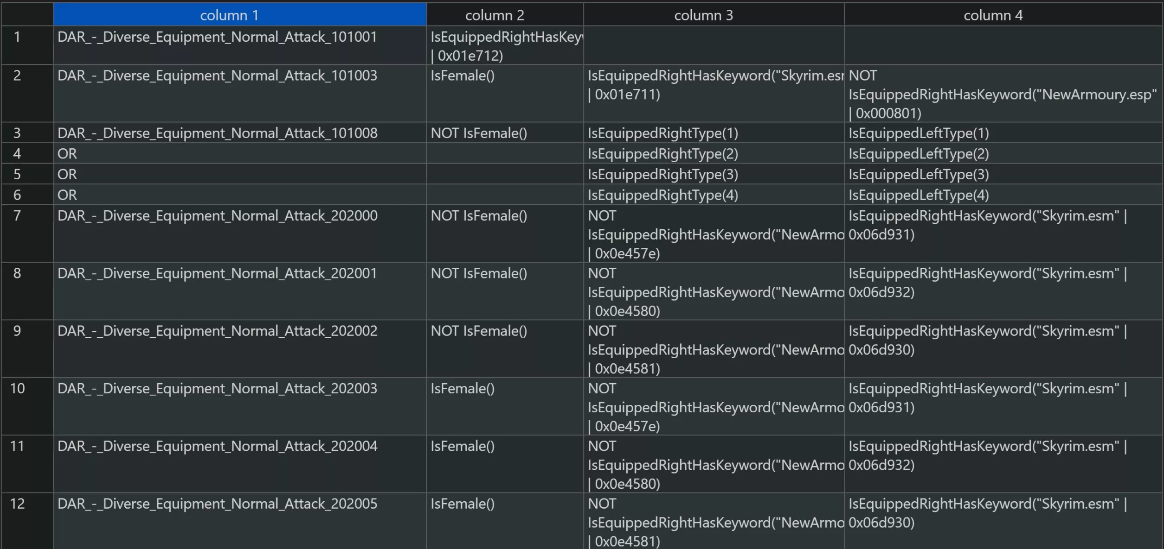Click row 11 column 4 cell ending 0x06d932)
Image resolution: width=1164 pixels, height=549 pixels.
tap(1003, 464)
